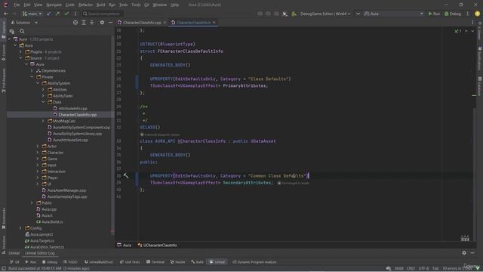Click the locate file target icon in Solution panel
This screenshot has height=272, width=483.
coord(75,23)
